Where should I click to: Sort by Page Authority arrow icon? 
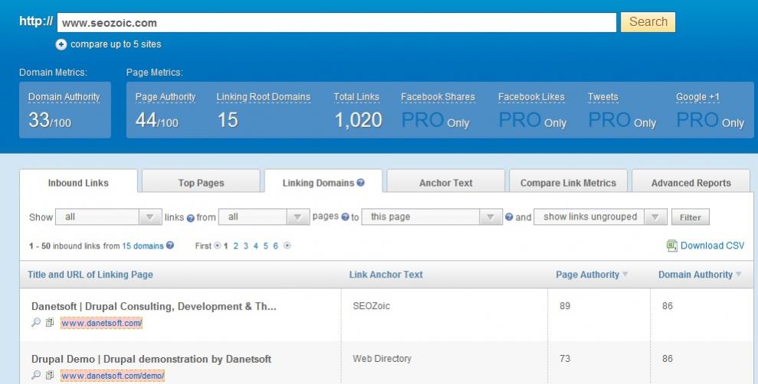click(625, 274)
